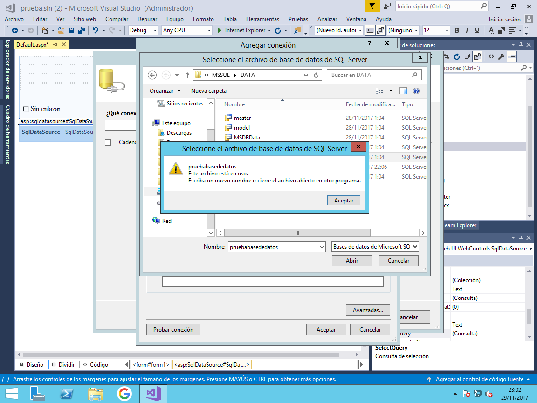Open Google Chrome from the taskbar
This screenshot has height=403, width=537.
124,393
